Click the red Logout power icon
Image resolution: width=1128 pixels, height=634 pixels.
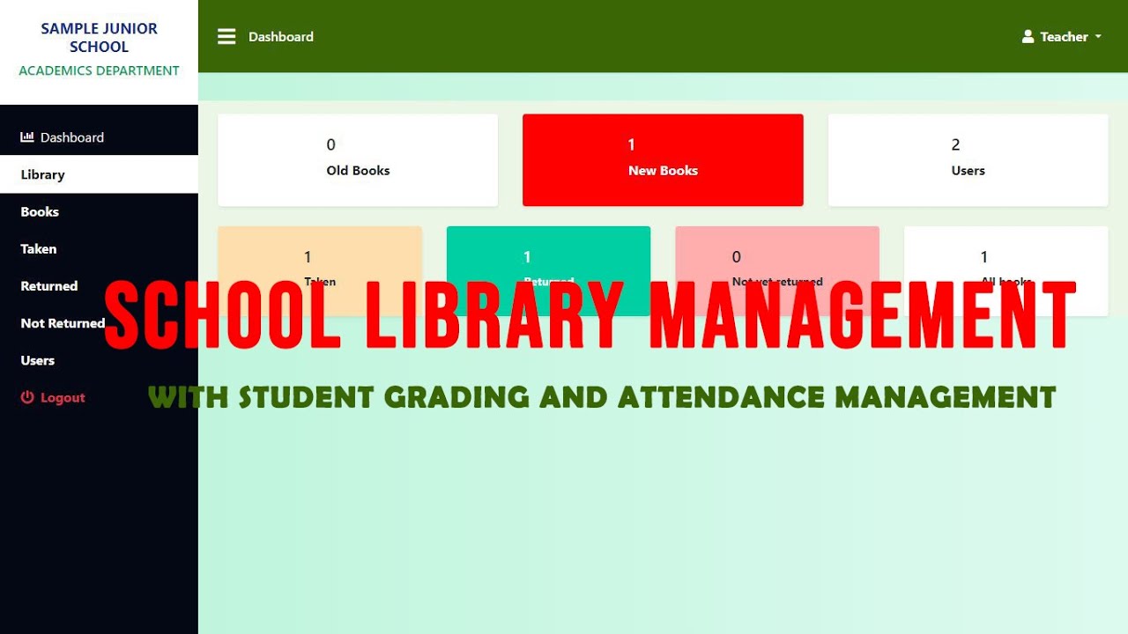pyautogui.click(x=27, y=397)
